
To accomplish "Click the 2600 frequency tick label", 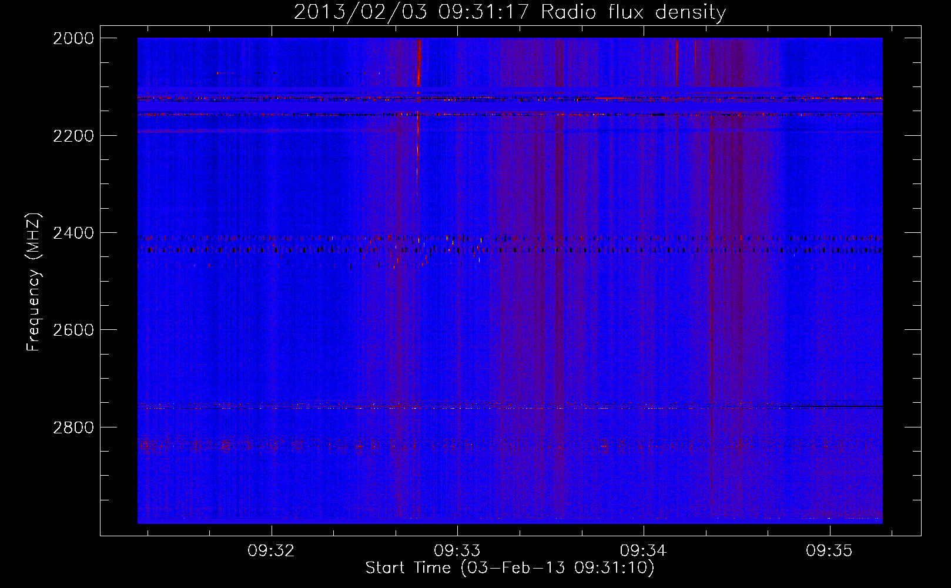I will (73, 330).
